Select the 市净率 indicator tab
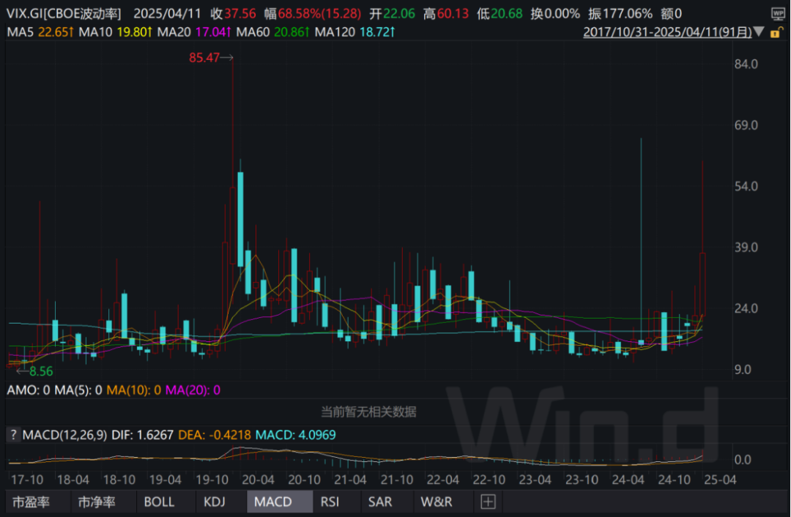This screenshot has width=791, height=517. click(x=97, y=502)
